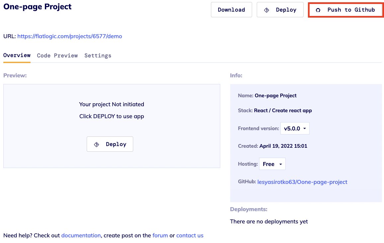This screenshot has height=243, width=384.
Task: Click the top Deploy button label
Action: (286, 10)
